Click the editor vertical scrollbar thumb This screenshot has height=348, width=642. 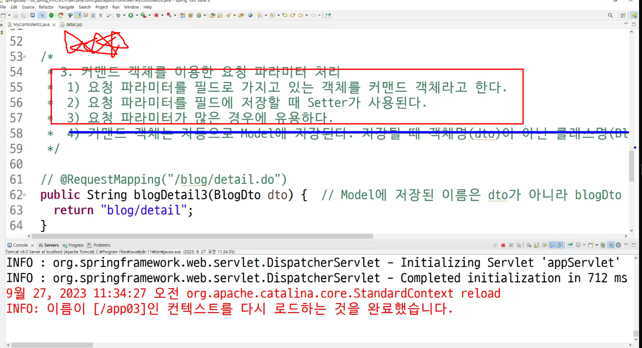coord(631,166)
